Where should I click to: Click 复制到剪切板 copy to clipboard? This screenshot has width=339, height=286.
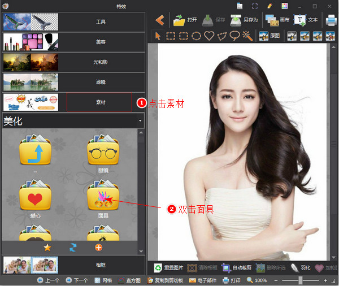click(x=165, y=280)
